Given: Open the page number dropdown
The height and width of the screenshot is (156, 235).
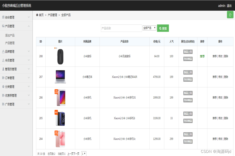Looking at the screenshot, I should point(84,154).
